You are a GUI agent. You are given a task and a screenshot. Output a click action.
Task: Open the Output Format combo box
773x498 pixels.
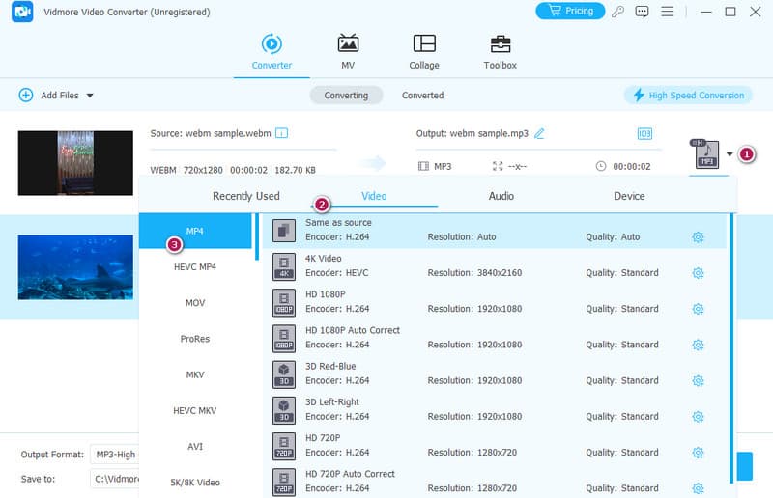[x=114, y=455]
